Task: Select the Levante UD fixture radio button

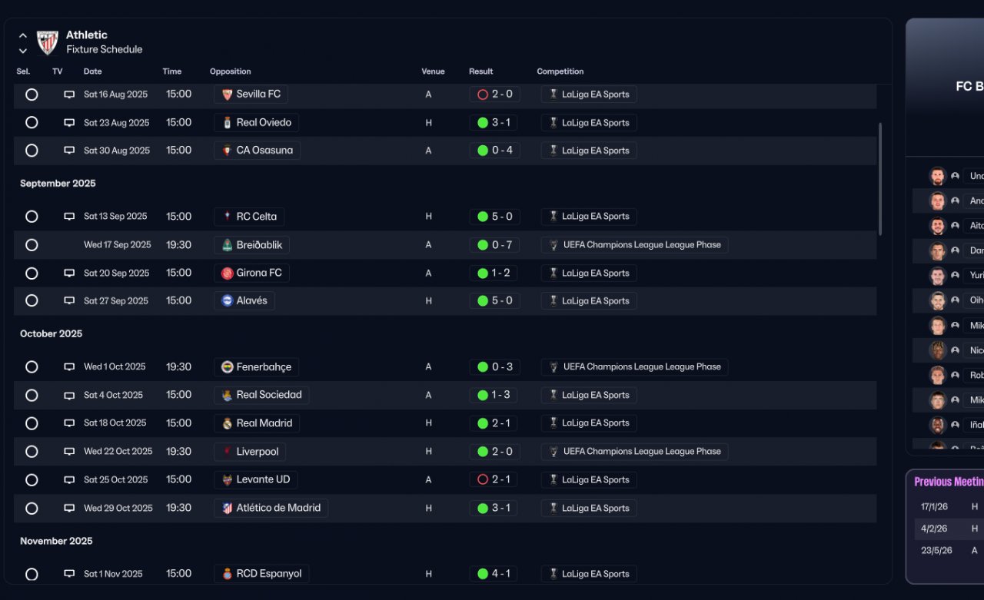Action: click(32, 480)
